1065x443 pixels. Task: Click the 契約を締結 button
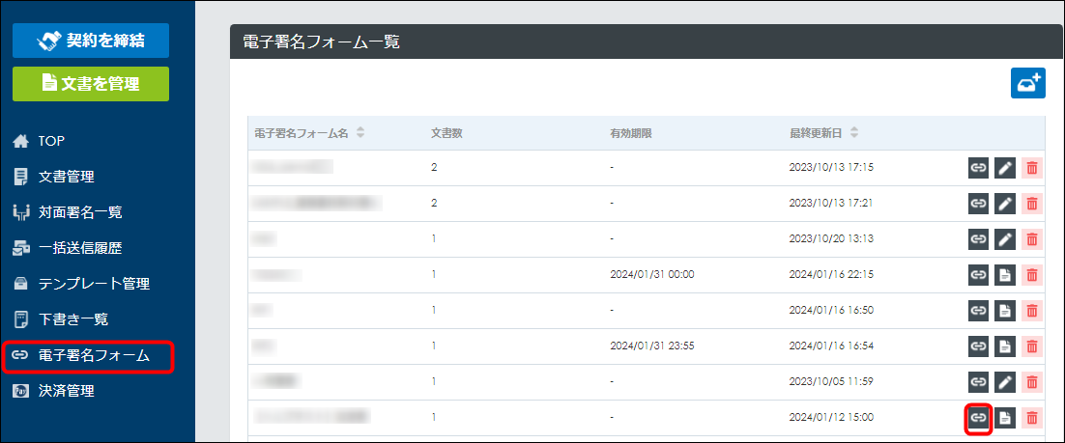click(90, 41)
